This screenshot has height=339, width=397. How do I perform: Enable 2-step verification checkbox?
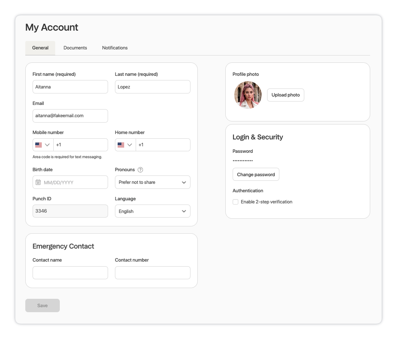[x=236, y=202]
